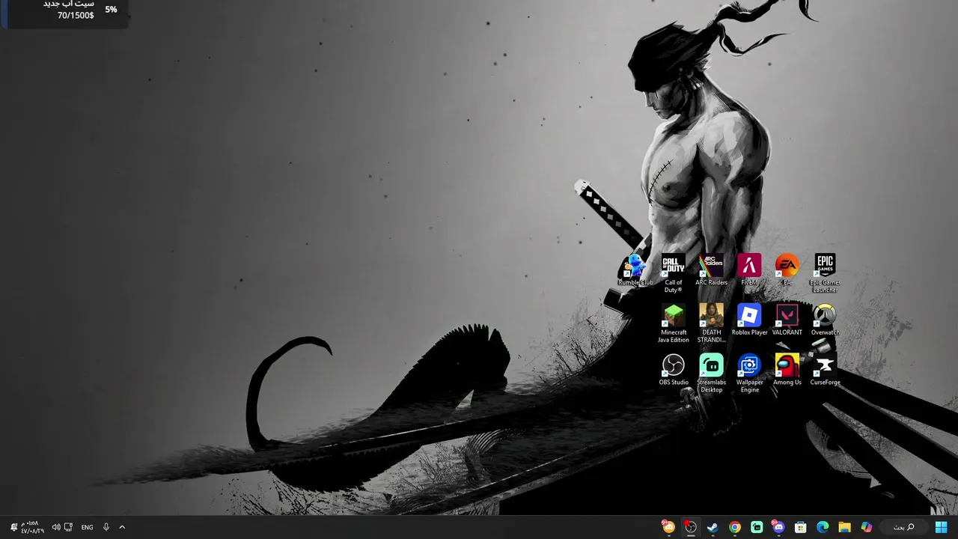
Task: Open the yellow chat app with 9+ badge
Action: click(x=668, y=527)
